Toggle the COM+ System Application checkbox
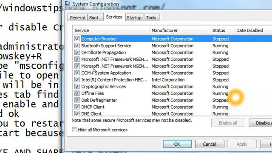The width and height of the screenshot is (272, 153). [77, 73]
